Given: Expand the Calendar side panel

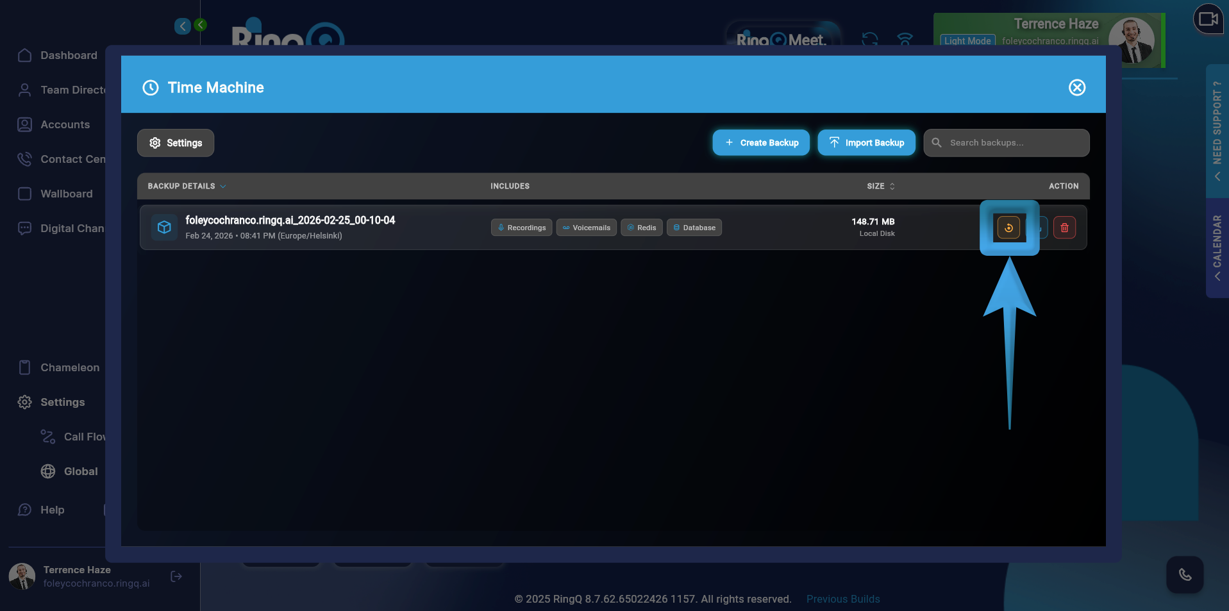Looking at the screenshot, I should coord(1217,248).
